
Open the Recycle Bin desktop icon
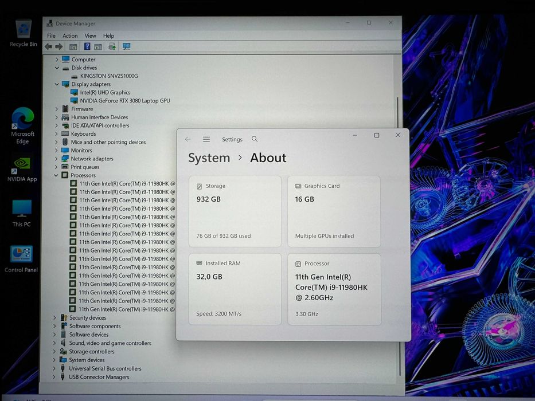pyautogui.click(x=23, y=33)
